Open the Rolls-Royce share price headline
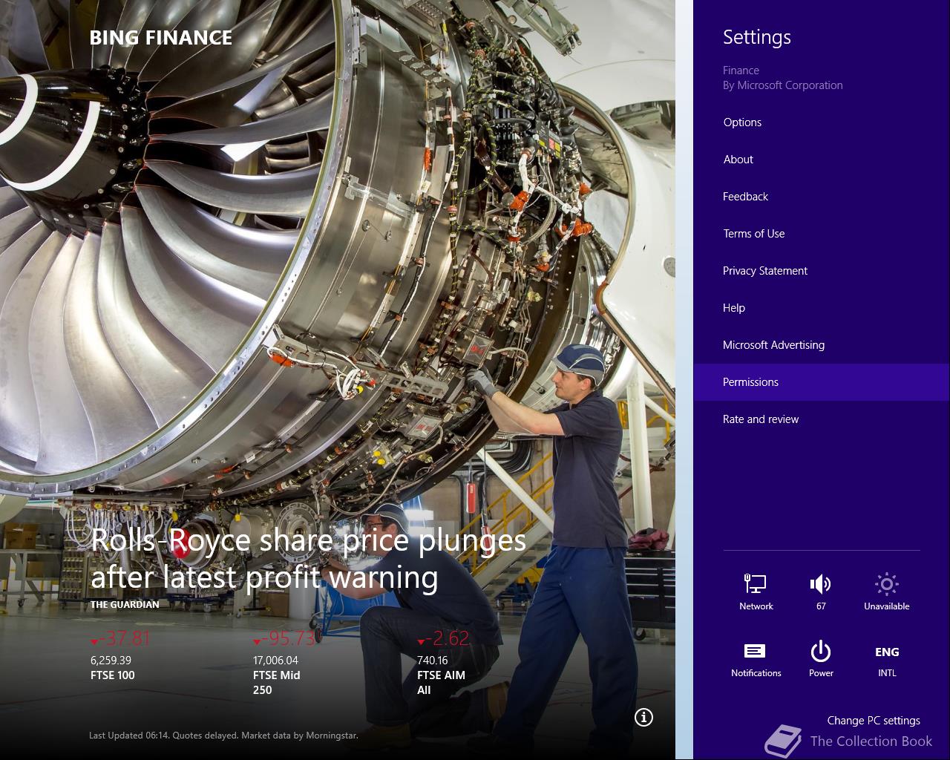This screenshot has height=760, width=950. coord(308,559)
